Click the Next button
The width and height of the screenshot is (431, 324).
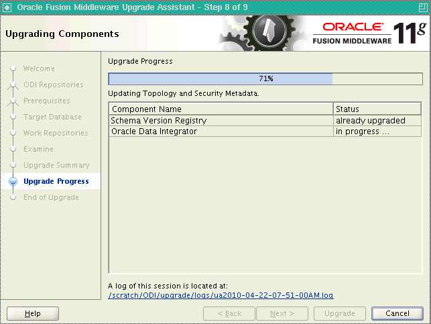282,313
